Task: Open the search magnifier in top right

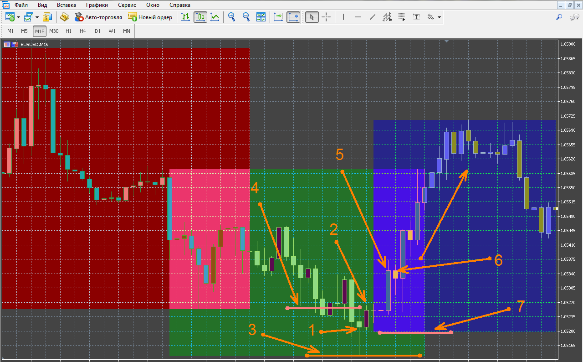Action: click(x=559, y=17)
